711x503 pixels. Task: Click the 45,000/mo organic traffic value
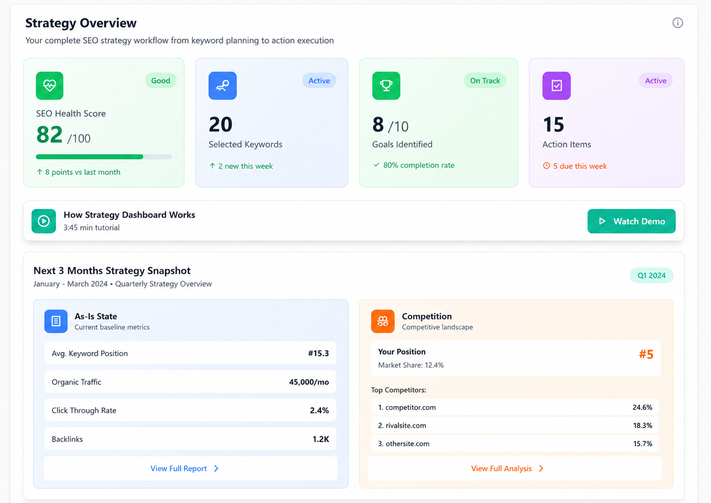click(x=309, y=382)
